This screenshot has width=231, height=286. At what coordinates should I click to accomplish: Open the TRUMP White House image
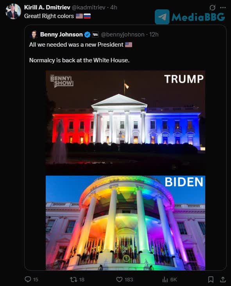(x=125, y=123)
